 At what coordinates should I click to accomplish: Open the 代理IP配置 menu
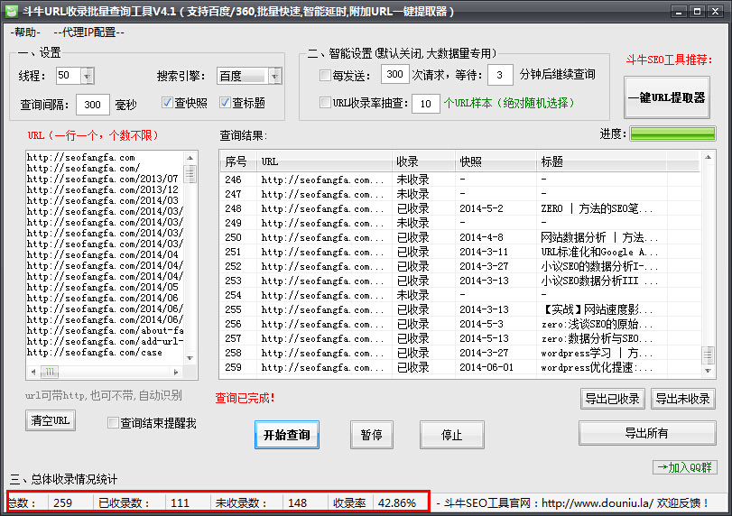(x=88, y=32)
